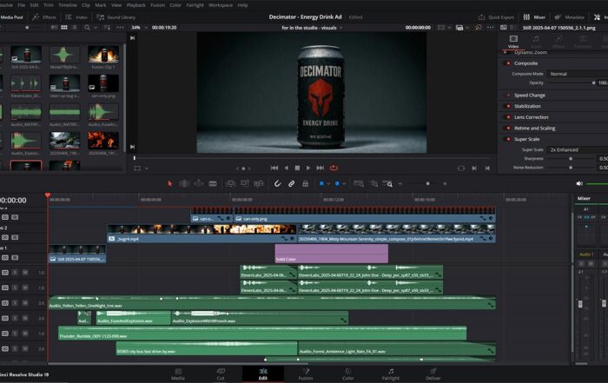The width and height of the screenshot is (608, 383).
Task: Jump to first frame in viewer
Action: pos(274,168)
